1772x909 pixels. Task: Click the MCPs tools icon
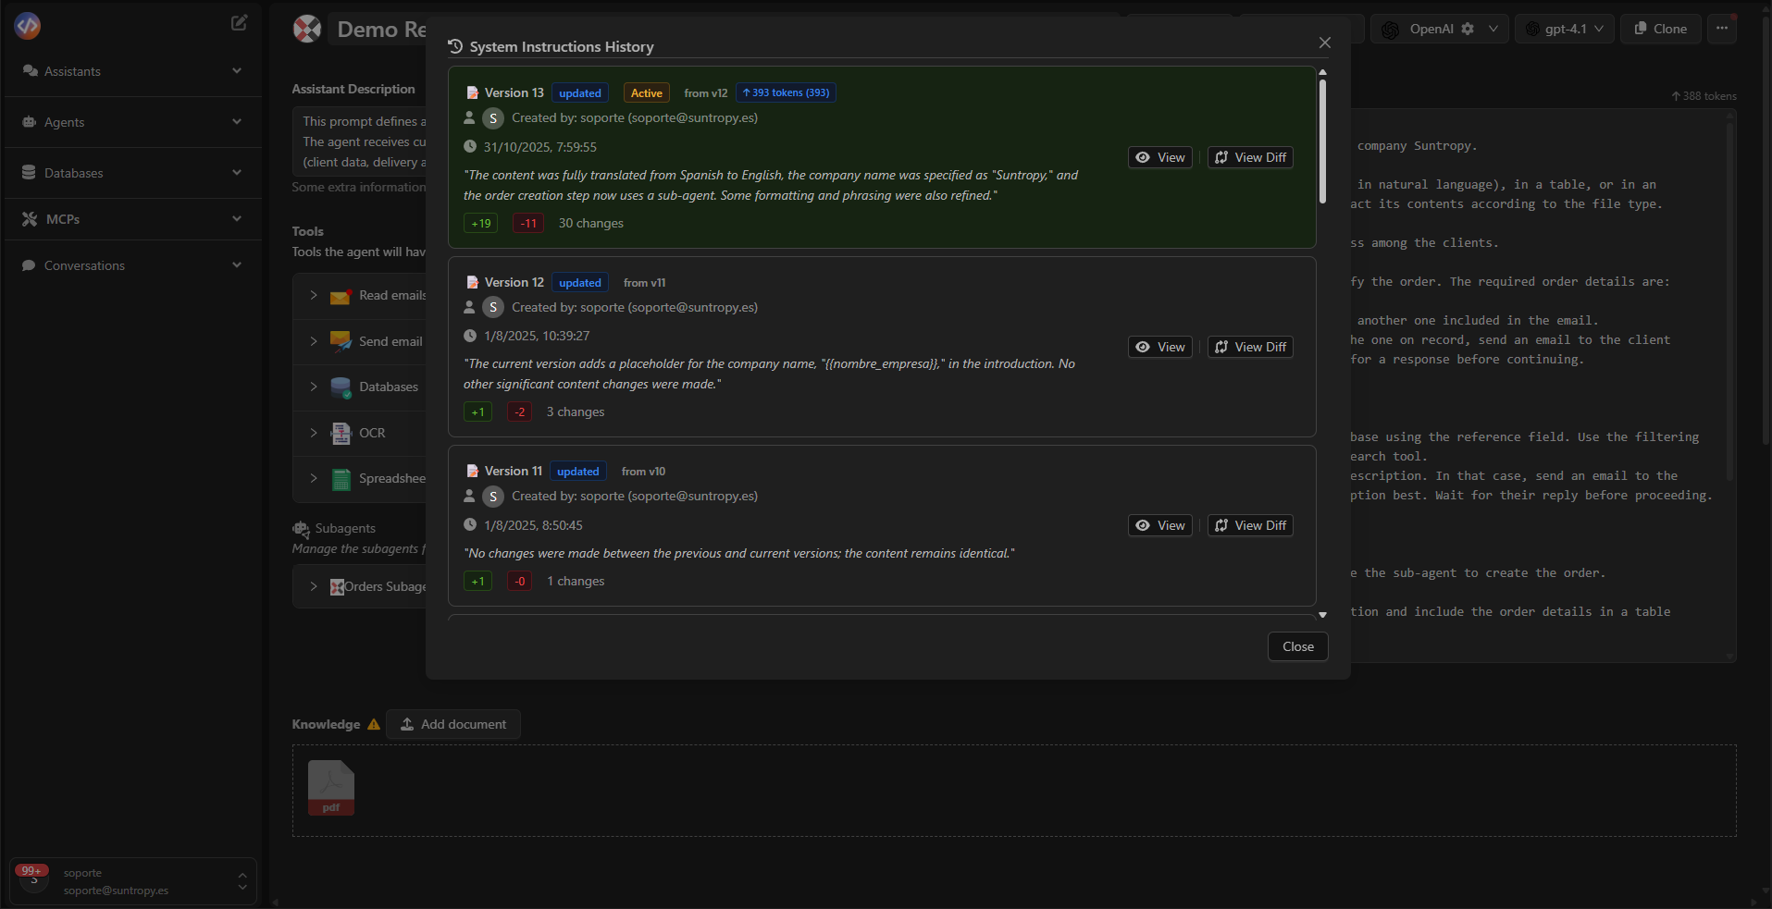(x=30, y=219)
